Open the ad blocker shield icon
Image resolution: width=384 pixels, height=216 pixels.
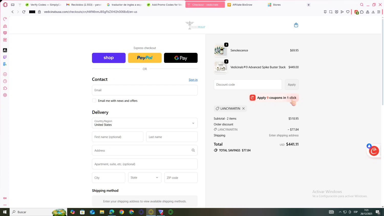337,12
